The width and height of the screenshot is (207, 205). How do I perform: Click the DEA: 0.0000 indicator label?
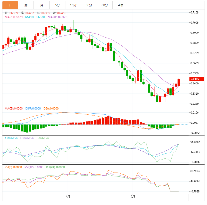click(x=51, y=108)
